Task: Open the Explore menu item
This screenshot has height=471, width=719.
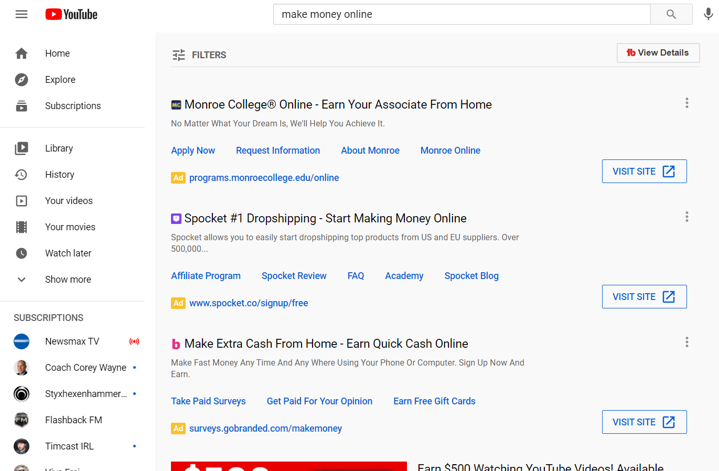Action: (72, 80)
